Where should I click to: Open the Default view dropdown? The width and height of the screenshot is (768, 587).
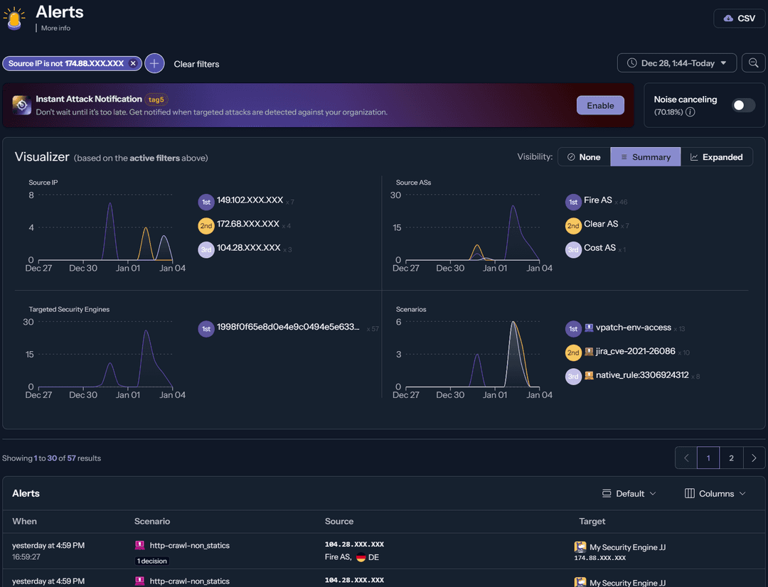point(629,493)
